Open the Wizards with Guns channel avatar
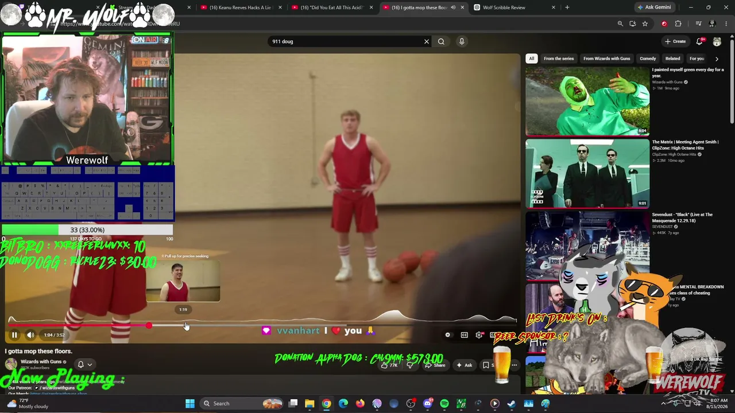Viewport: 735px width, 413px height. tap(11, 364)
